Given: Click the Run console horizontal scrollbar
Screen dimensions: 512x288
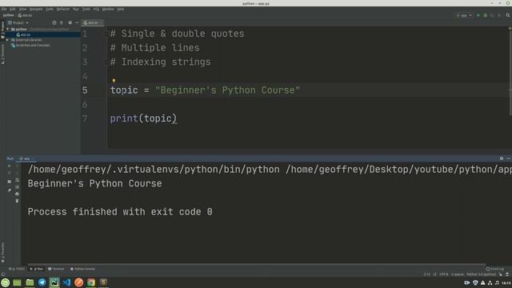Looking at the screenshot, I should [x=257, y=264].
